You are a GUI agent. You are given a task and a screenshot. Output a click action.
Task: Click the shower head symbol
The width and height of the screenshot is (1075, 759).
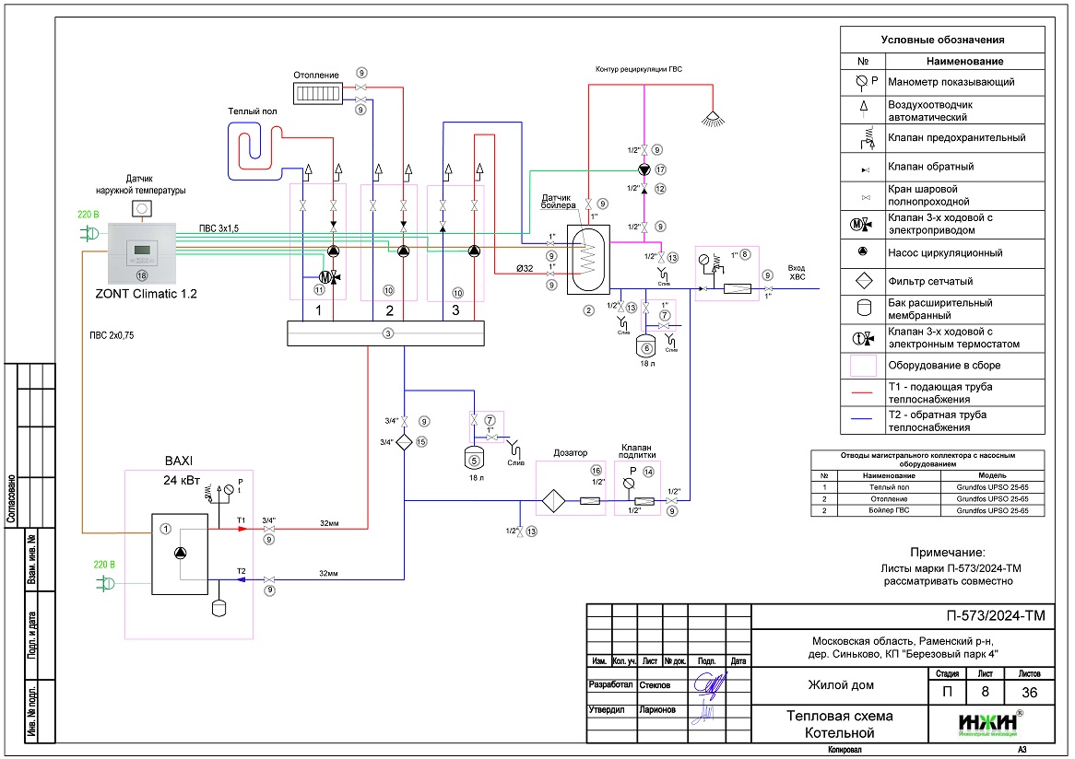point(711,118)
